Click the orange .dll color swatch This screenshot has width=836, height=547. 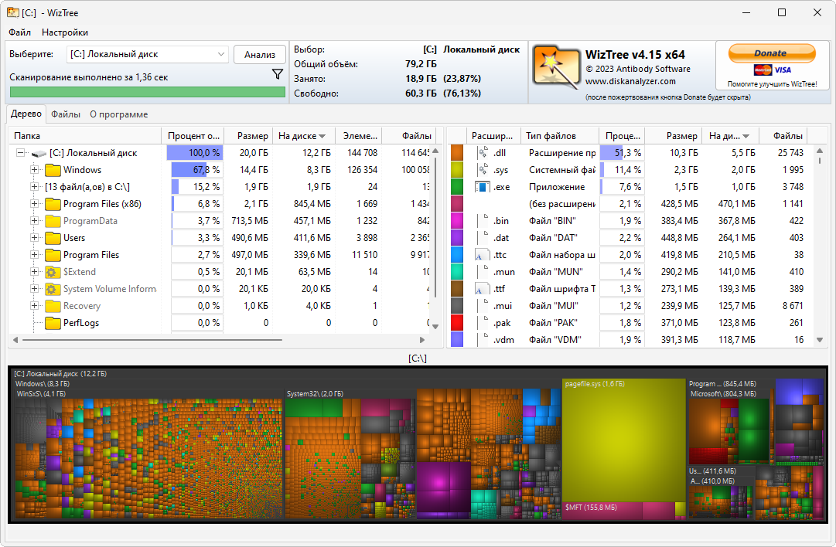457,152
